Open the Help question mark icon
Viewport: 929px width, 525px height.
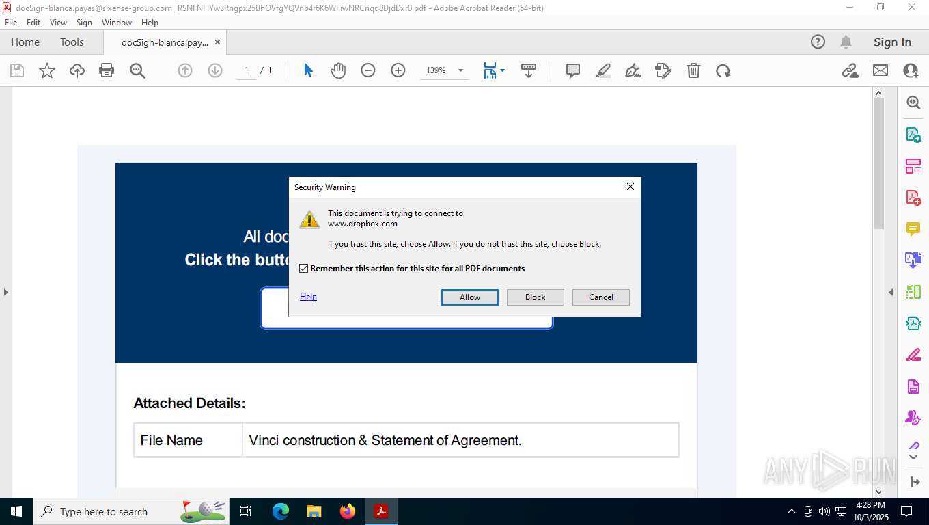point(818,42)
